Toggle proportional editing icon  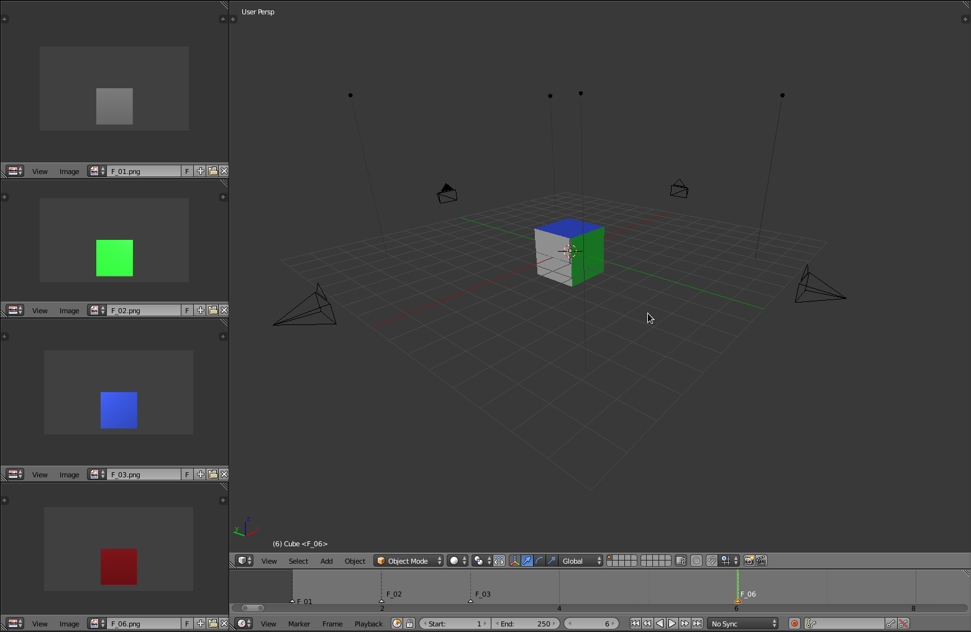coord(696,561)
